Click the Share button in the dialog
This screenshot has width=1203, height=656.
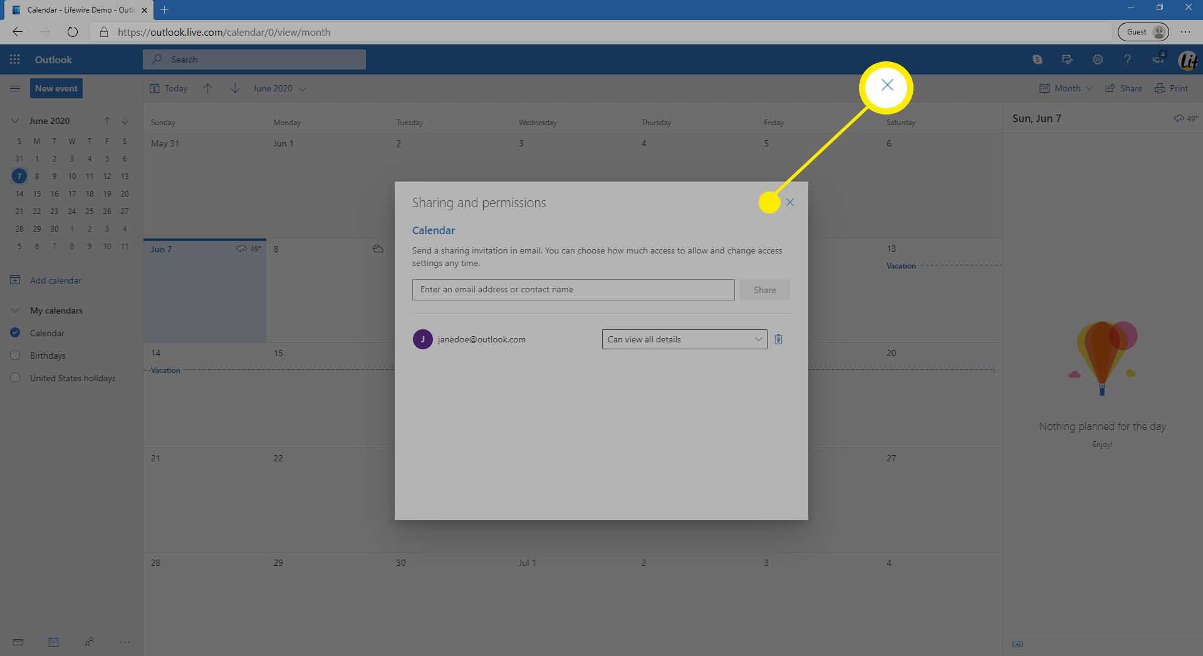click(x=764, y=290)
